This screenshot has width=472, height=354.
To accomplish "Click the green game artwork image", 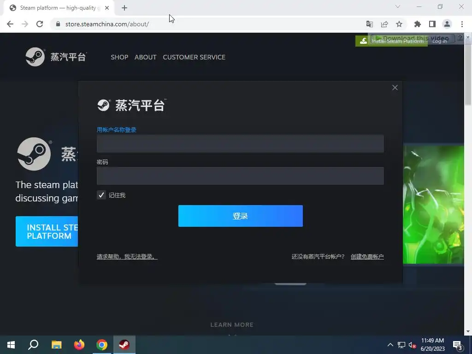I will tap(433, 205).
